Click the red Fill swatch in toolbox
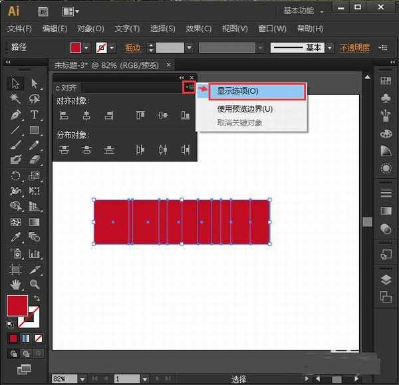 coord(17,306)
